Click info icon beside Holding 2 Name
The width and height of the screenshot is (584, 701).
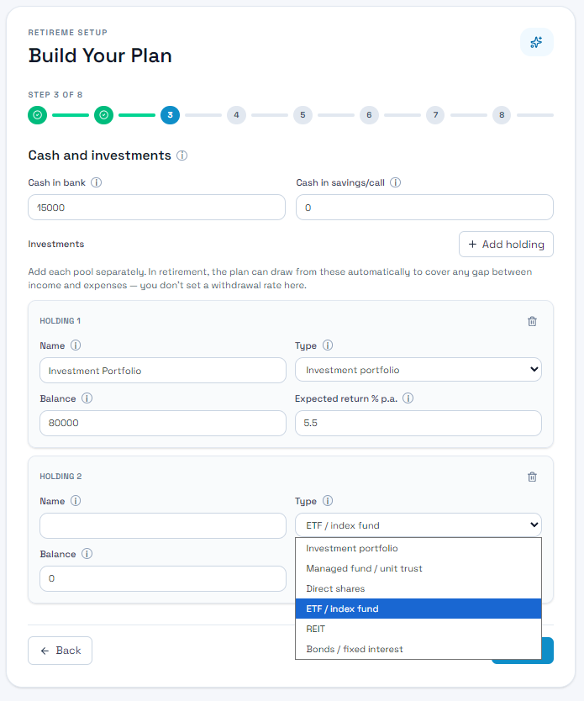(x=76, y=501)
